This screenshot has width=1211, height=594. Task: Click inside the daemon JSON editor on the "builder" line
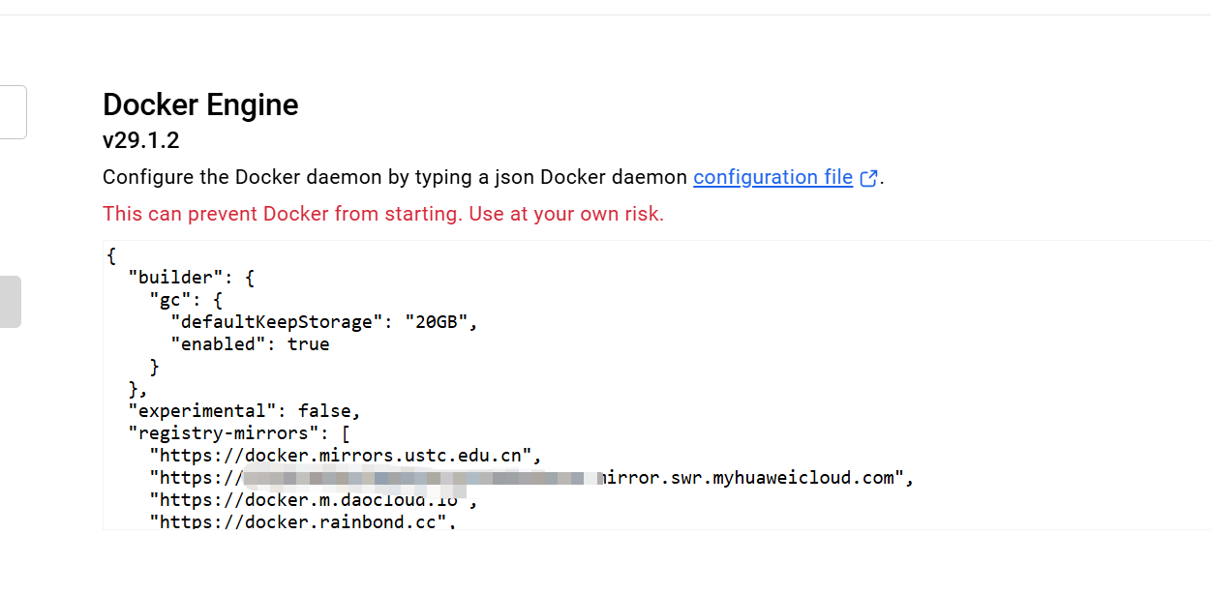[x=191, y=278]
